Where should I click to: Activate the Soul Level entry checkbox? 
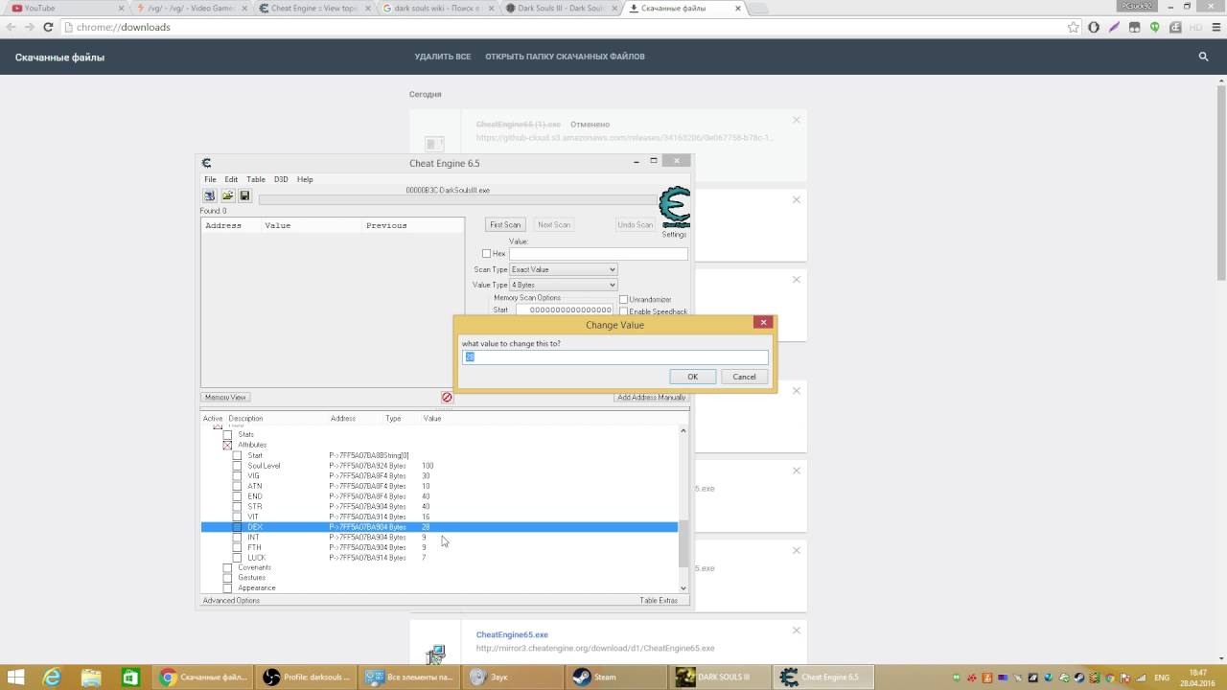pyautogui.click(x=237, y=466)
